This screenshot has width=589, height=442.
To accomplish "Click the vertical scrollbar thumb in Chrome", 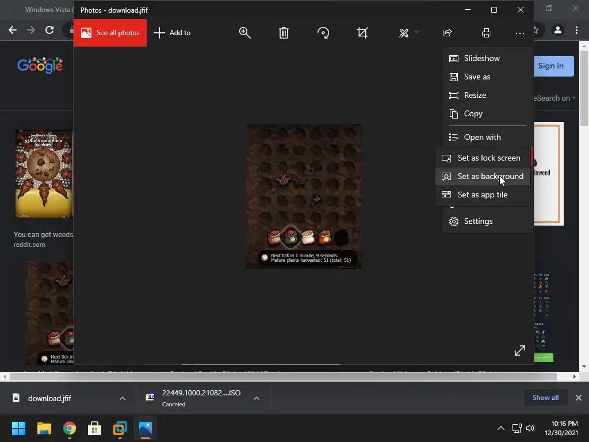I will (x=584, y=88).
